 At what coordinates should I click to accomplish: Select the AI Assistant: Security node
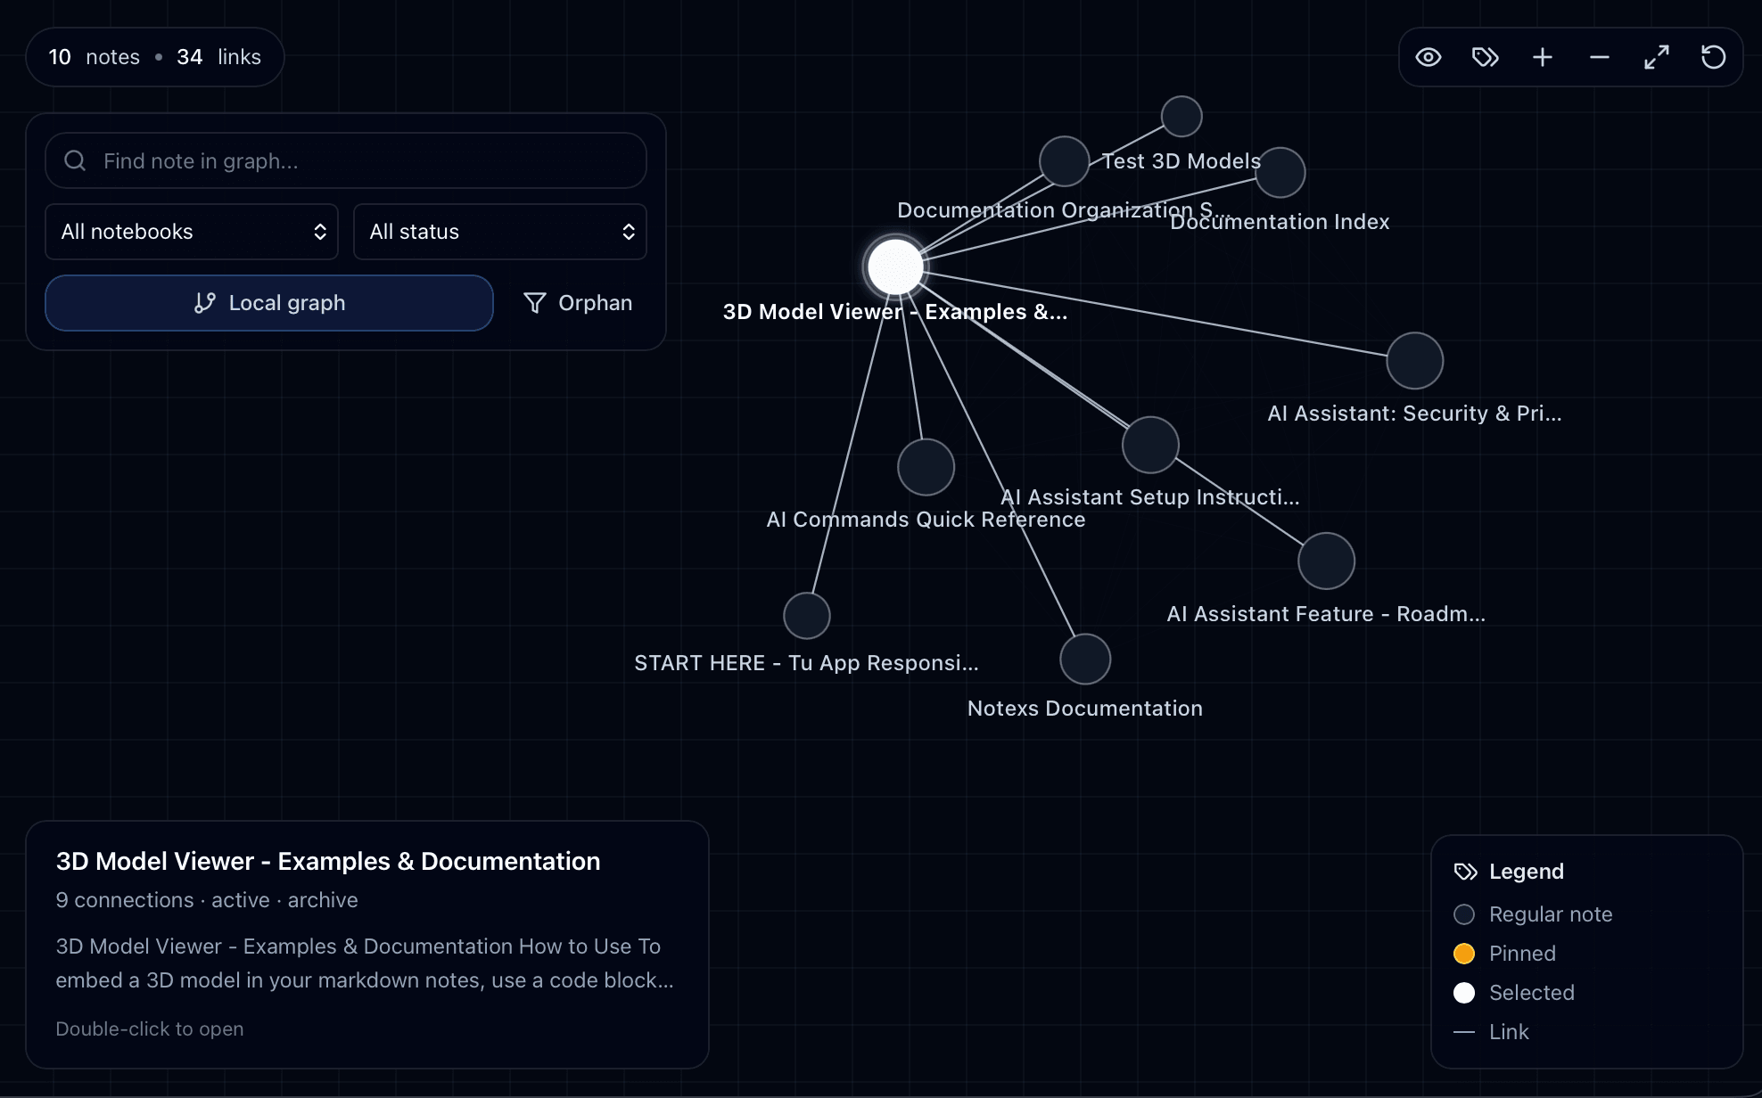click(x=1415, y=361)
